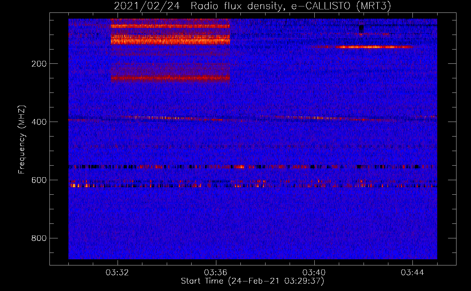Click the 03:44 time tick label
The height and width of the screenshot is (291, 471).
pyautogui.click(x=412, y=273)
